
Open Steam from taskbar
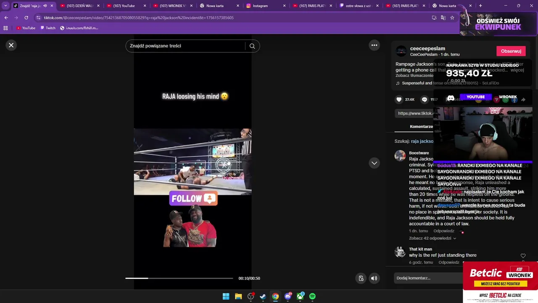263,296
